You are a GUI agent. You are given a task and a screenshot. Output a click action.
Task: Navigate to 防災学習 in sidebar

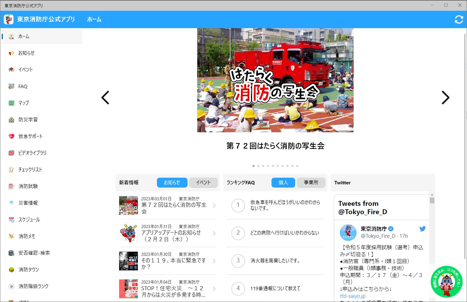coord(42,120)
